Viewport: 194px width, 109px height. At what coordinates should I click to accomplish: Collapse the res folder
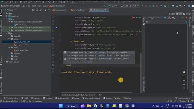(7, 33)
